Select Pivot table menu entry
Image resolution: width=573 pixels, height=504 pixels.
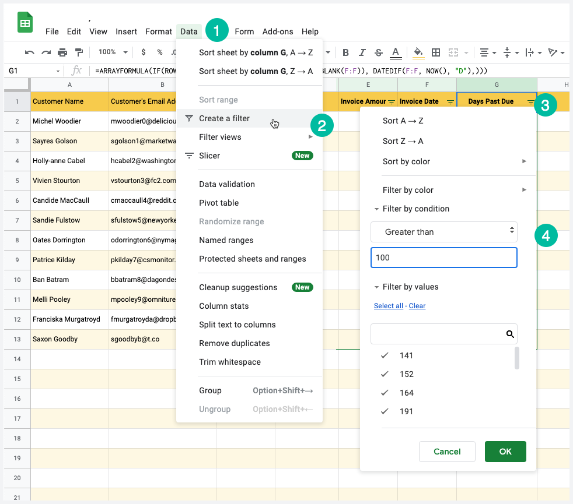(219, 203)
